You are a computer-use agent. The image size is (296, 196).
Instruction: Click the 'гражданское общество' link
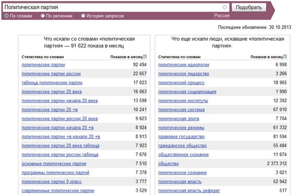182,146
